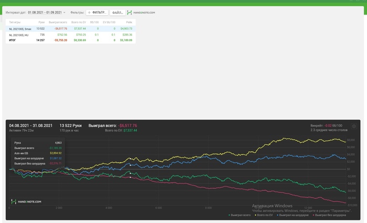Select the 5max game type row
Viewport: 367px width, 223px height.
[70, 29]
